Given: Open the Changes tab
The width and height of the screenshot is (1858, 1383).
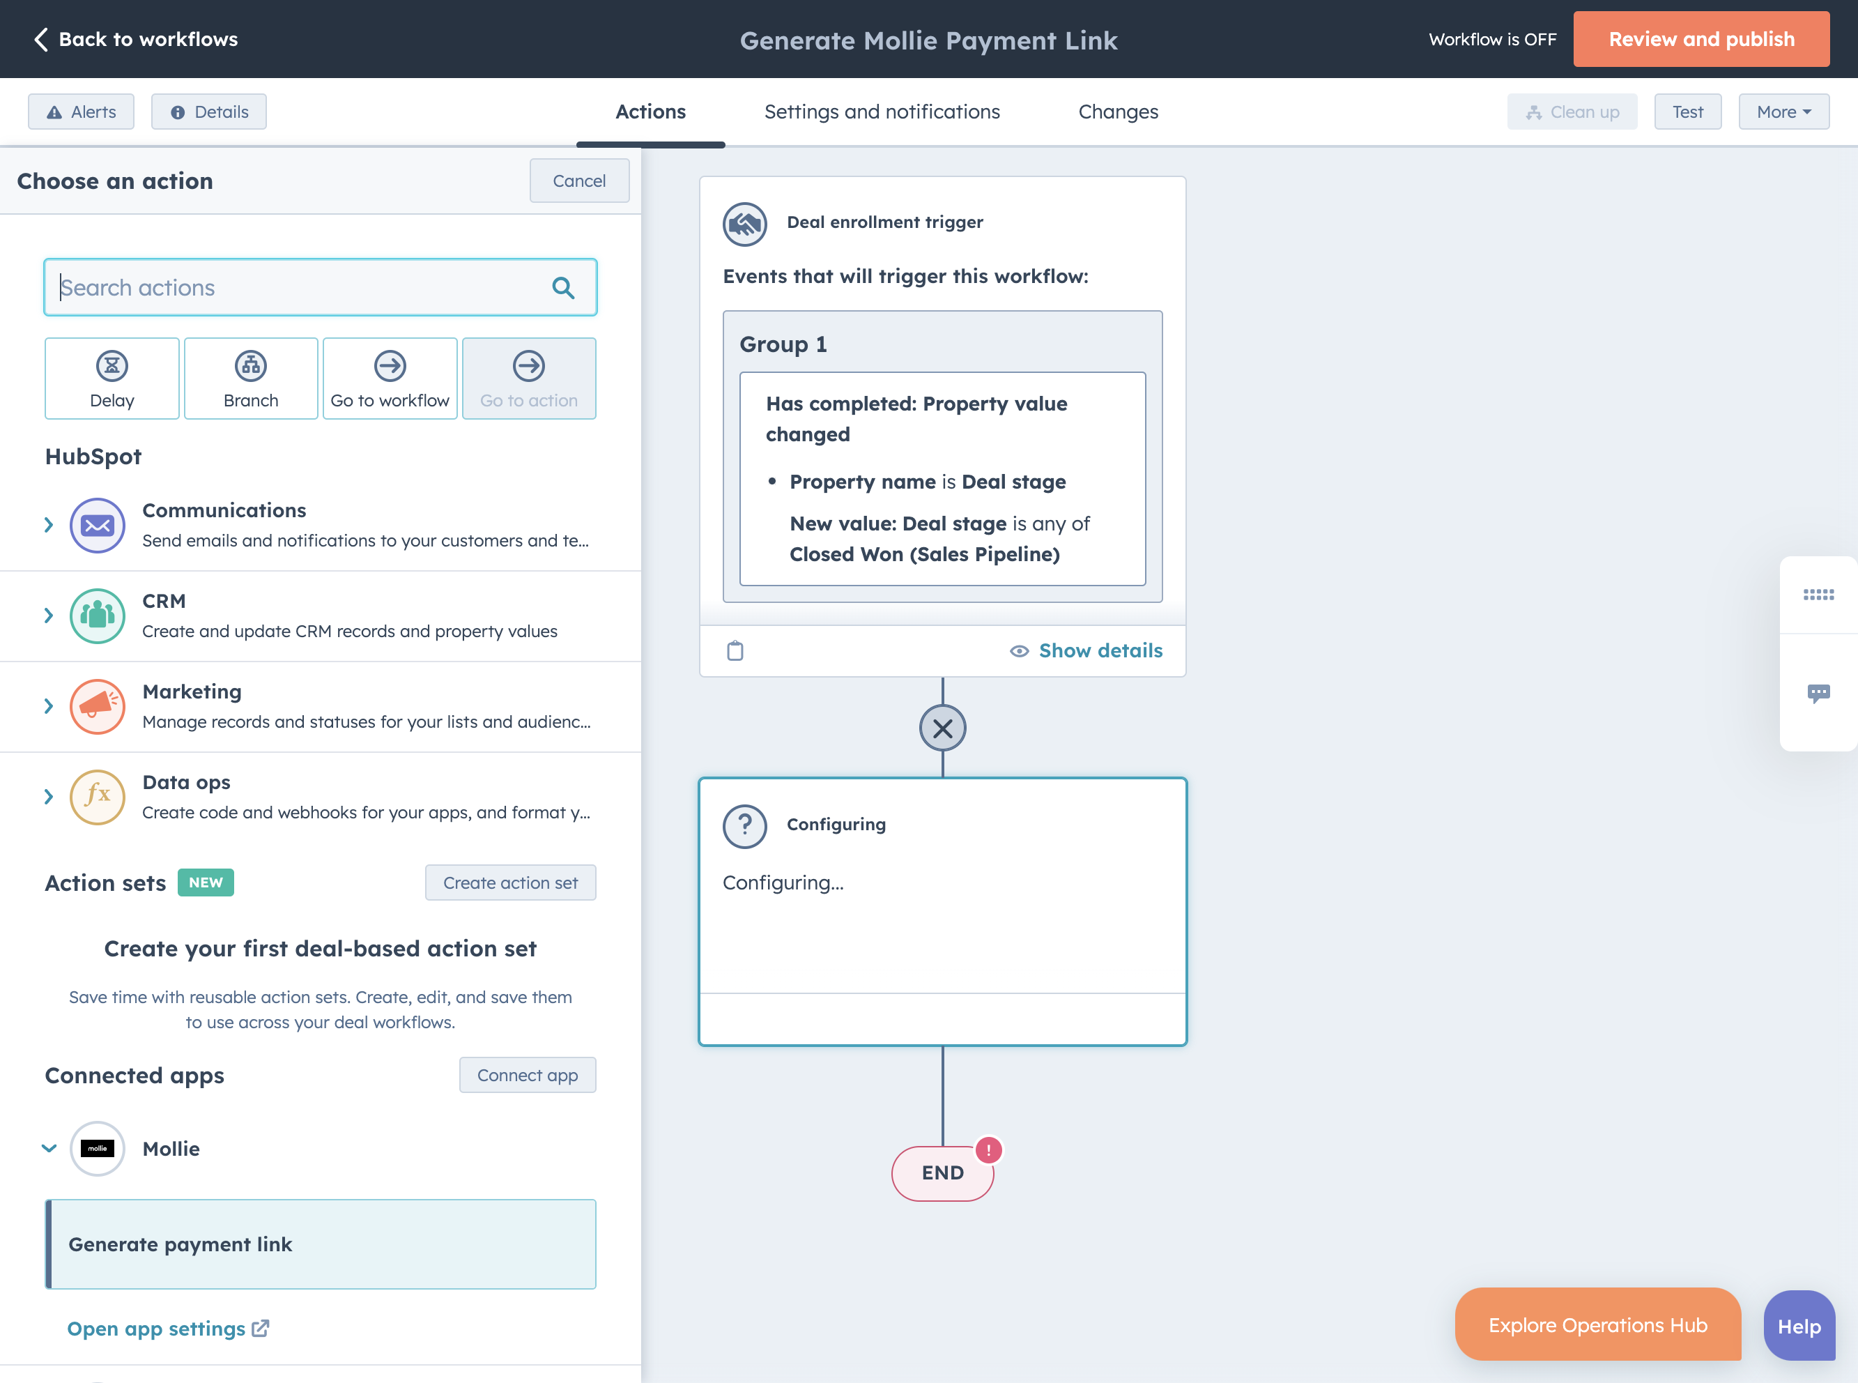Looking at the screenshot, I should coord(1118,112).
